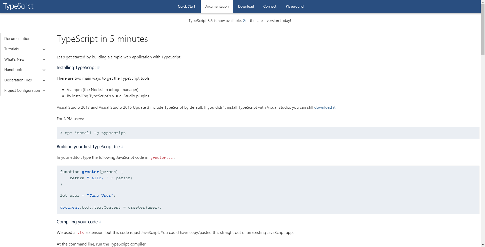Click the anchor icon beside Compiling your code
The width and height of the screenshot is (485, 247).
[100, 222]
